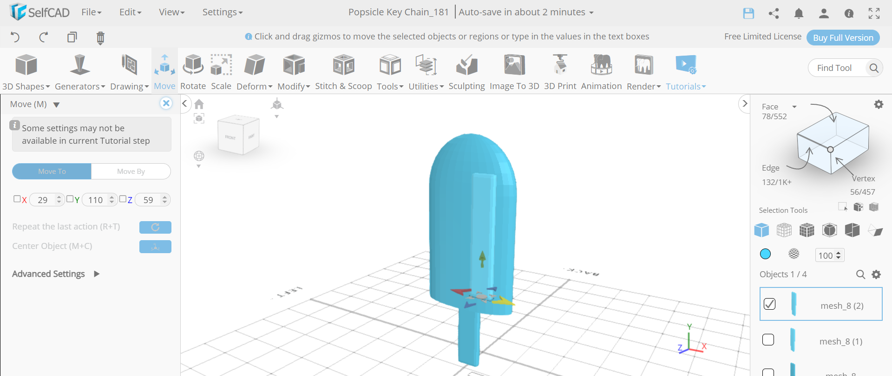
Task: Open Drawing dropdown
Action: pyautogui.click(x=129, y=72)
